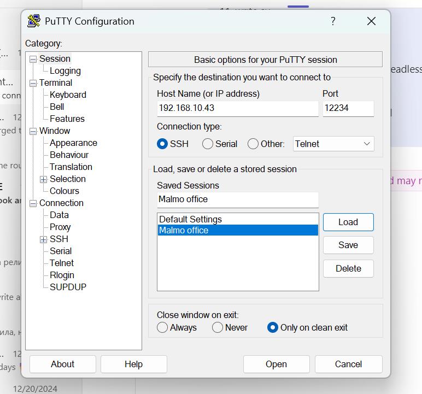This screenshot has width=422, height=394.
Task: Focus the Saved Sessions name field
Action: click(x=238, y=199)
